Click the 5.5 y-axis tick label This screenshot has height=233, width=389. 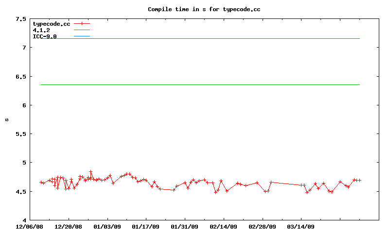pos(20,133)
